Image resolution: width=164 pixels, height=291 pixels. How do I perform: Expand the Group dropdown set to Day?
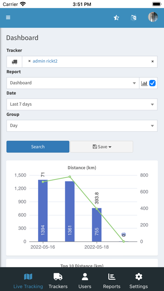[x=82, y=126]
